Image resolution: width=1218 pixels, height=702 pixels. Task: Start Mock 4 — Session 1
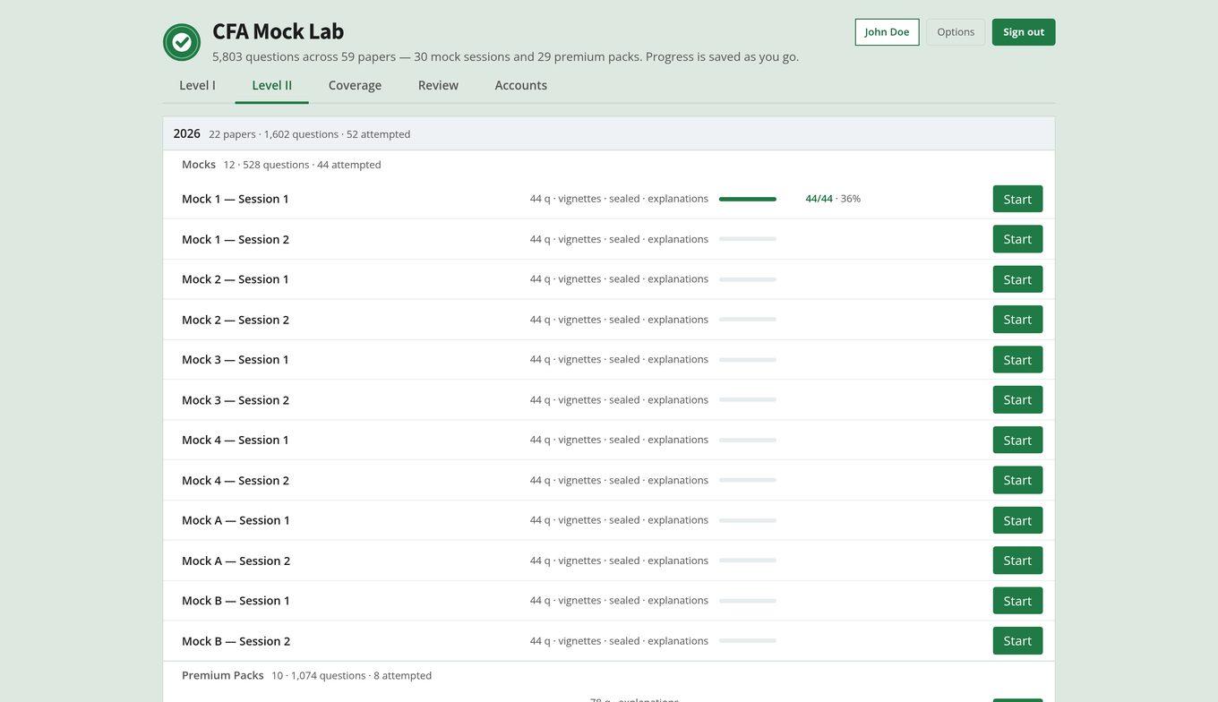pyautogui.click(x=1017, y=440)
